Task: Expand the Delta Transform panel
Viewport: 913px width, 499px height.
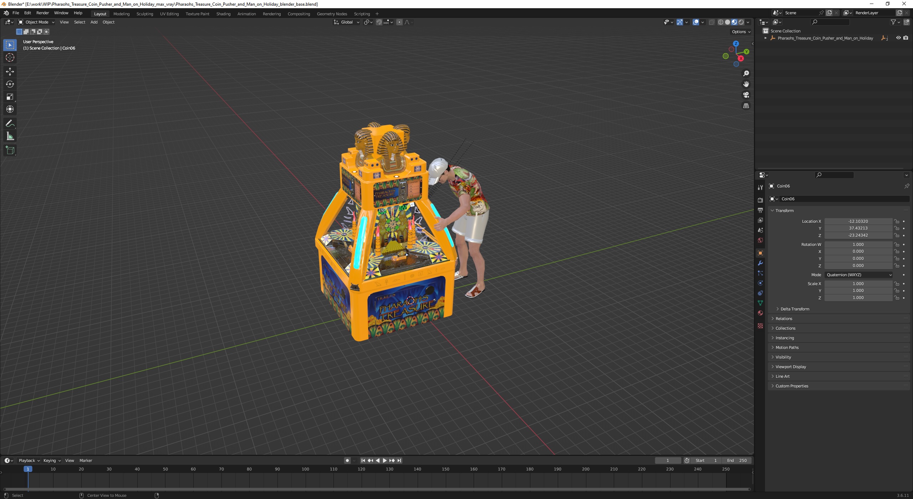Action: [x=795, y=309]
